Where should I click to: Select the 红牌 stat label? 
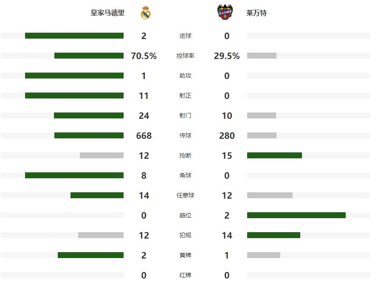pos(185,275)
